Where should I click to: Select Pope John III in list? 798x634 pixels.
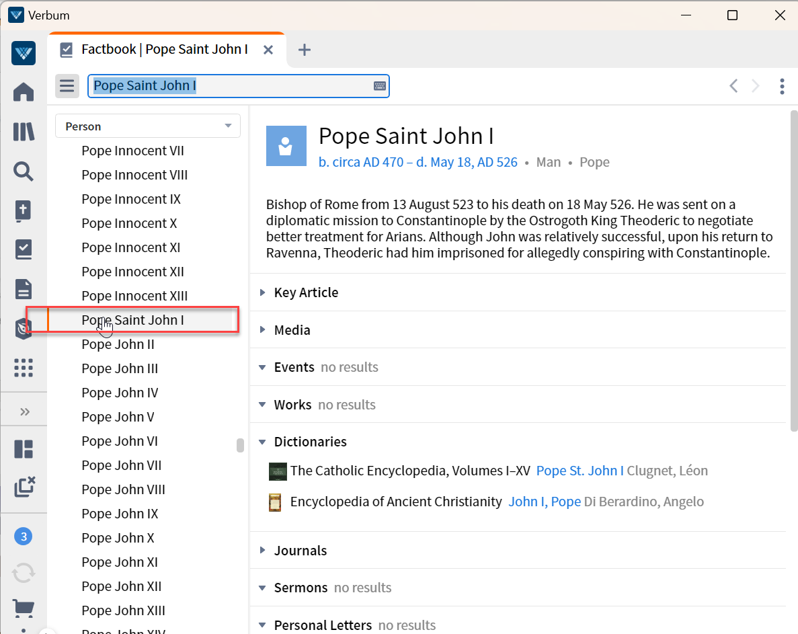120,368
